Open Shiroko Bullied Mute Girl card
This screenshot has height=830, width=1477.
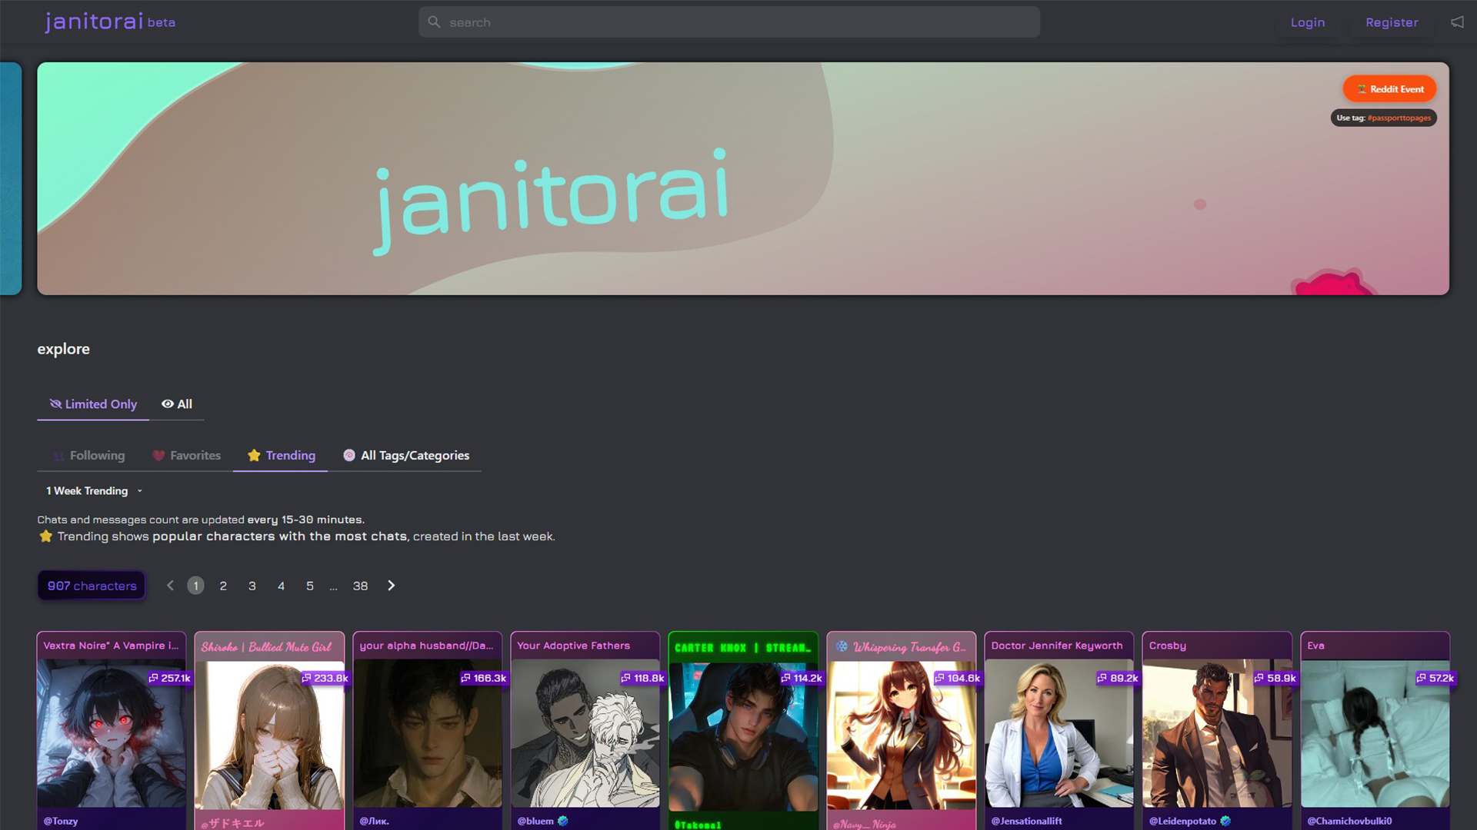point(269,731)
